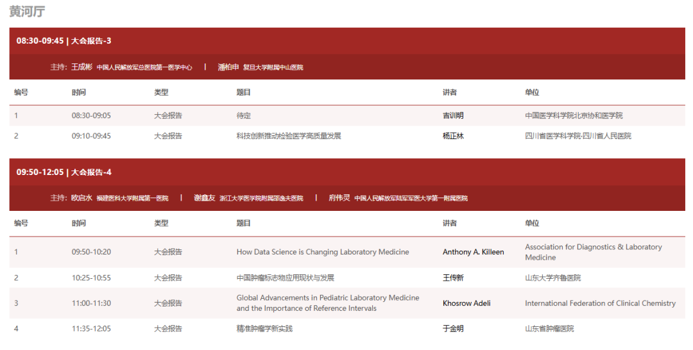Click title 科技创新推动检验医学高质量发展
Screen dimensions: 693x350
(x=289, y=136)
